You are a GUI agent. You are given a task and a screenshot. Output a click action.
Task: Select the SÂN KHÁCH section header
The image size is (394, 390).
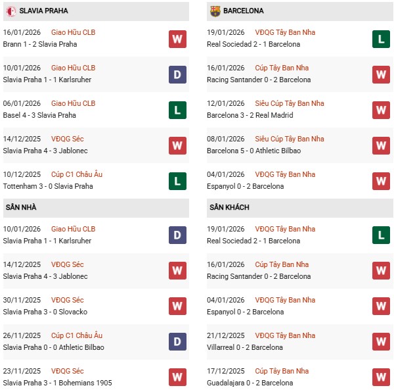pos(229,208)
